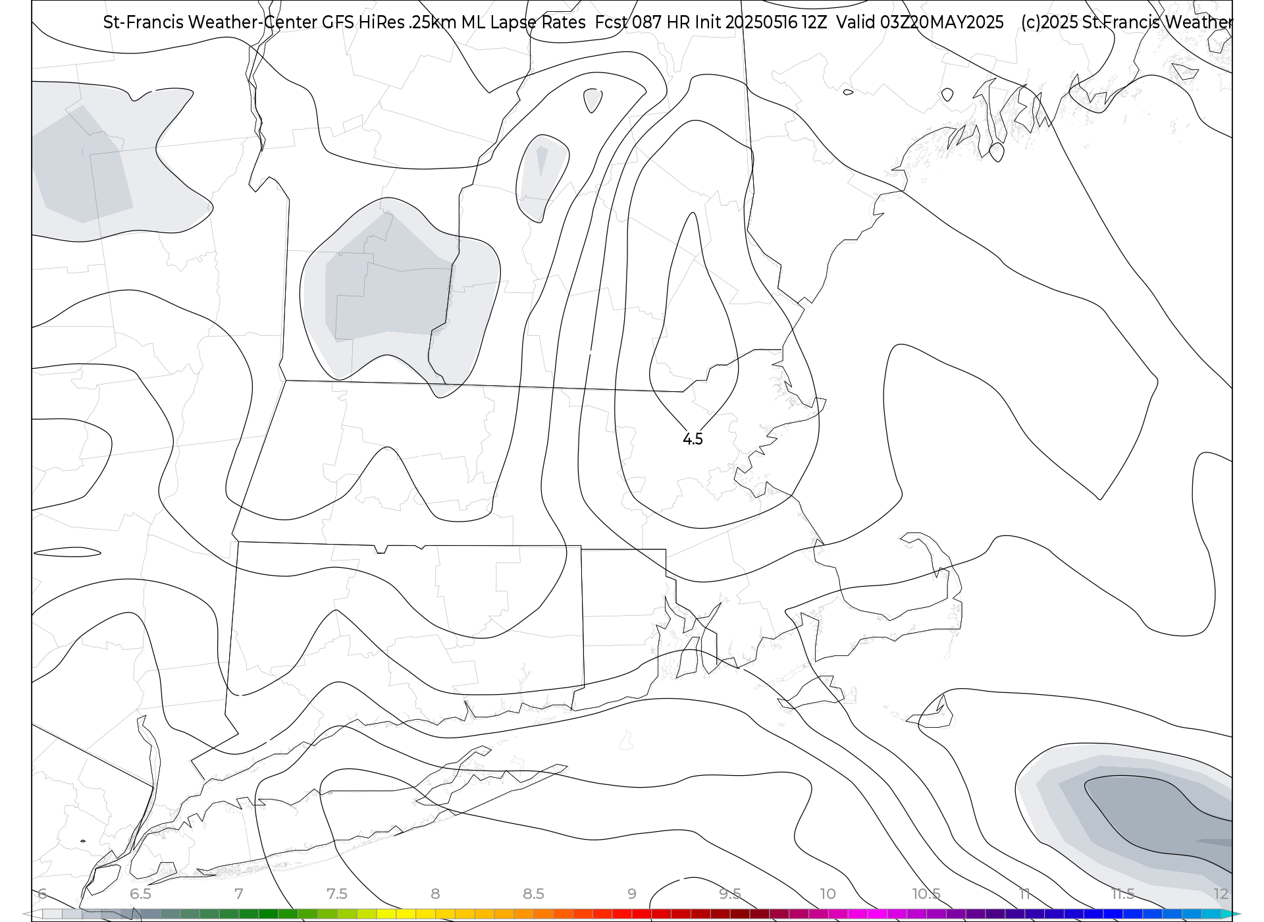Image resolution: width=1264 pixels, height=922 pixels.
Task: Click the colorbar tick label 12
Action: (x=1221, y=894)
